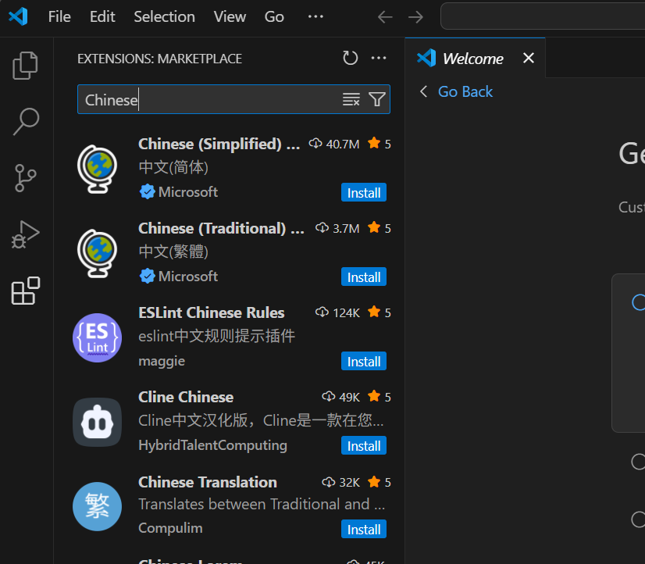The width and height of the screenshot is (645, 564).
Task: Open Chinese Translation extension title
Action: (x=208, y=482)
